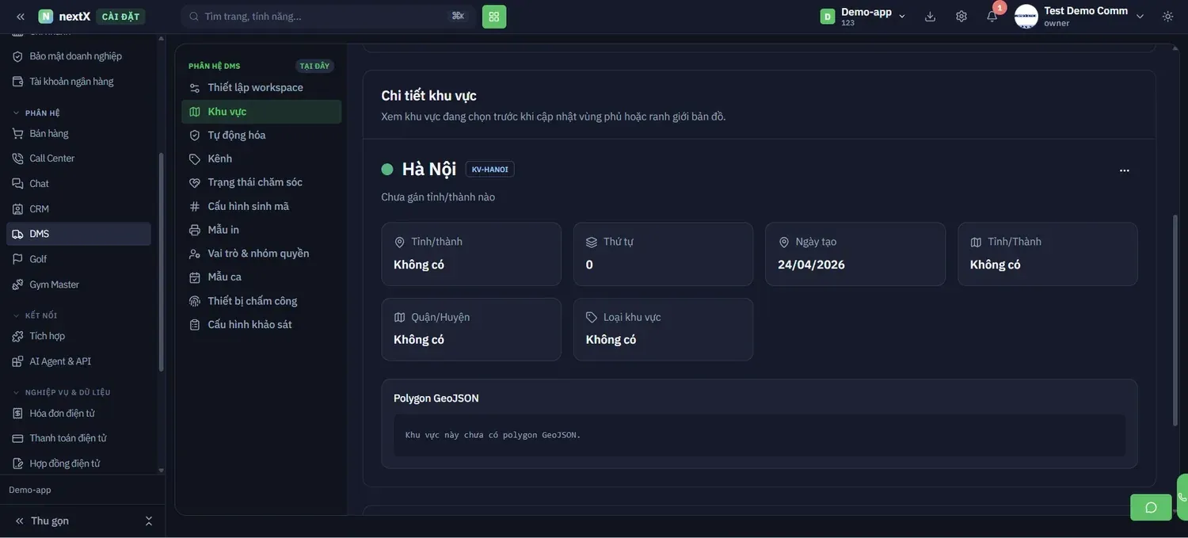Viewport: 1188px width, 538px height.
Task: Click the nextX logo icon
Action: [46, 17]
